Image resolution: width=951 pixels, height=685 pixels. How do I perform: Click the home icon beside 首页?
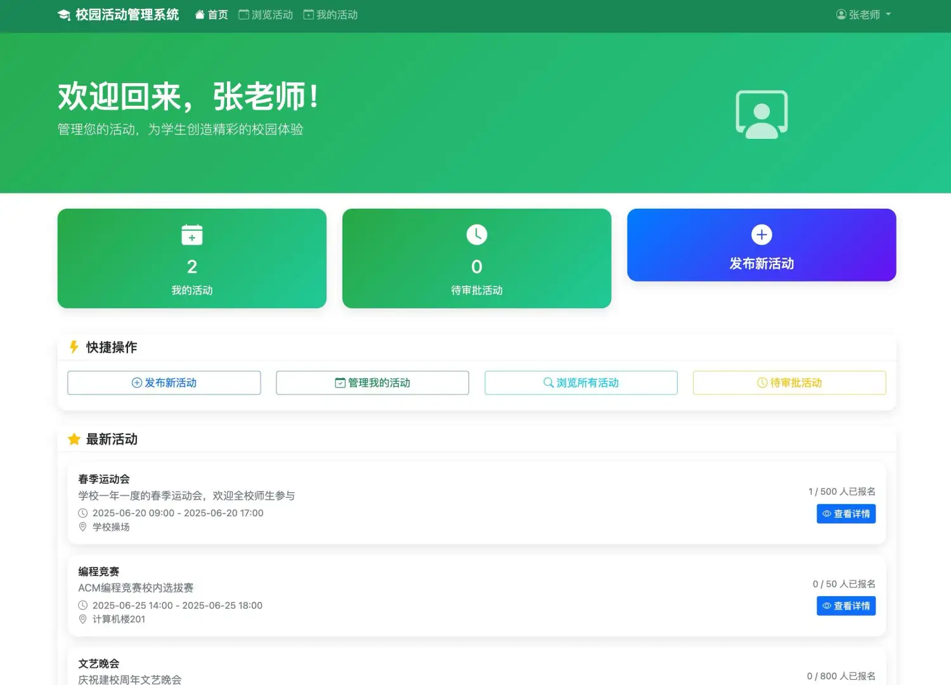pos(200,13)
